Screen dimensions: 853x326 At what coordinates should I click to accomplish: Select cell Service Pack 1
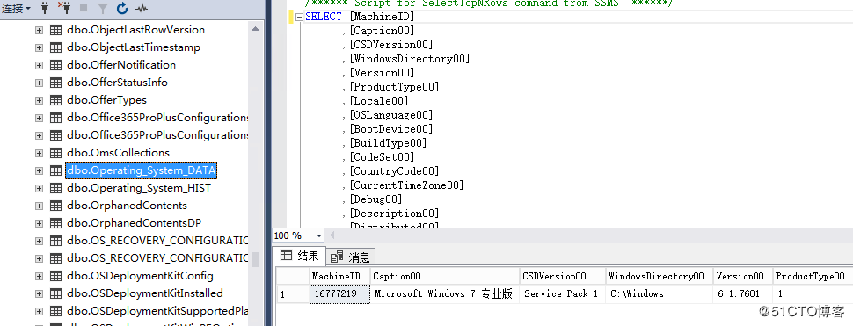pyautogui.click(x=563, y=294)
